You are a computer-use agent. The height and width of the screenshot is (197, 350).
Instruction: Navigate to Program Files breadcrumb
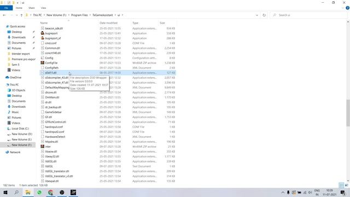(79, 15)
